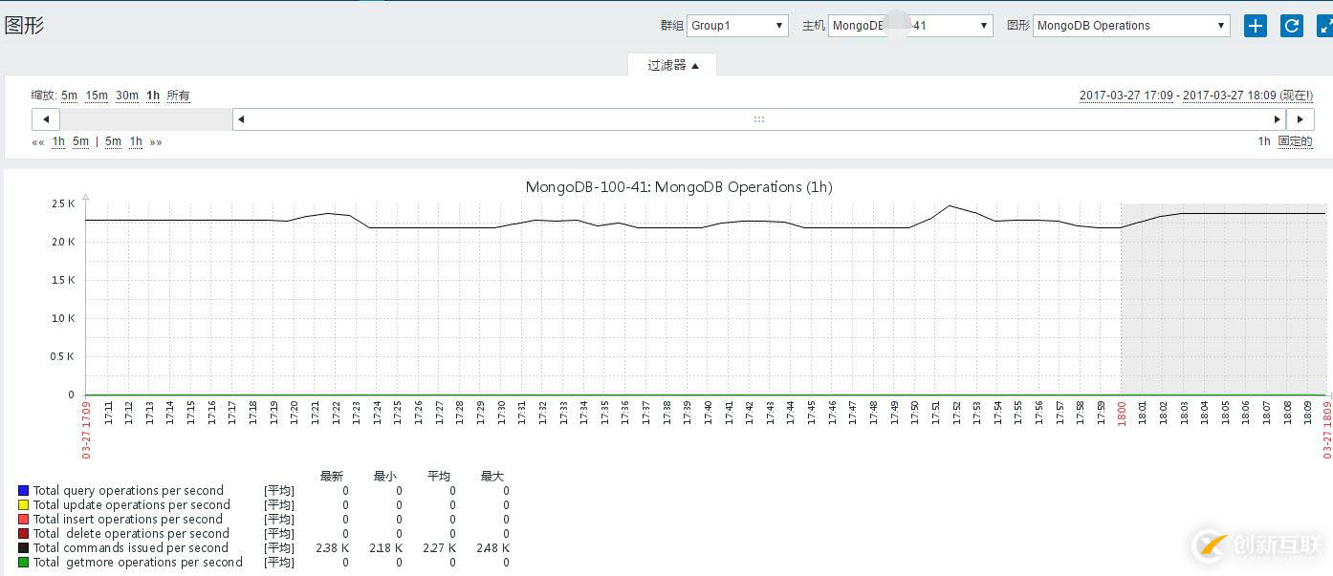Open the 群组 Group1 dropdown

click(x=736, y=26)
